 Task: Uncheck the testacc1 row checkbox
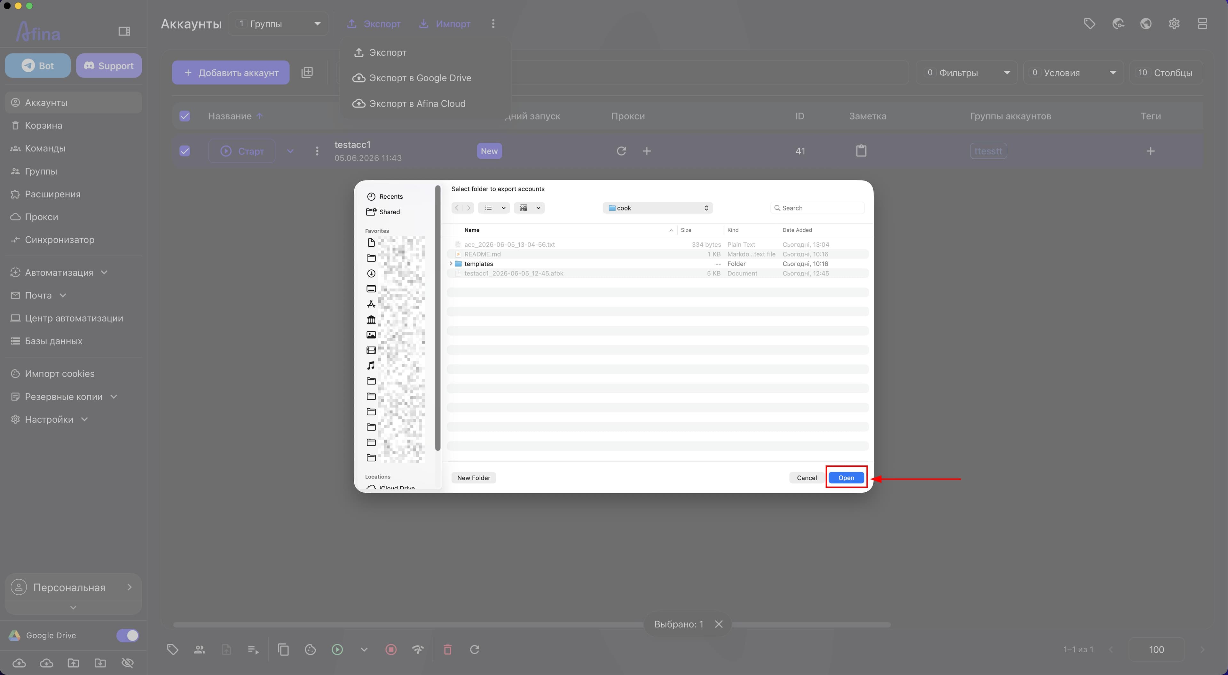coord(185,151)
